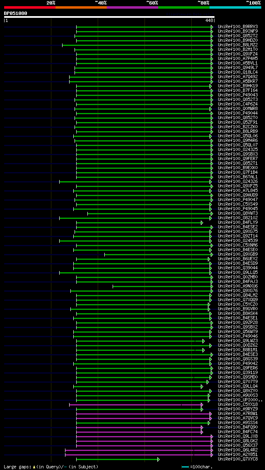The image size is (265, 470).
Task: Select purple alignment bar for UniRef100_B4FC74
Action: click(x=140, y=432)
